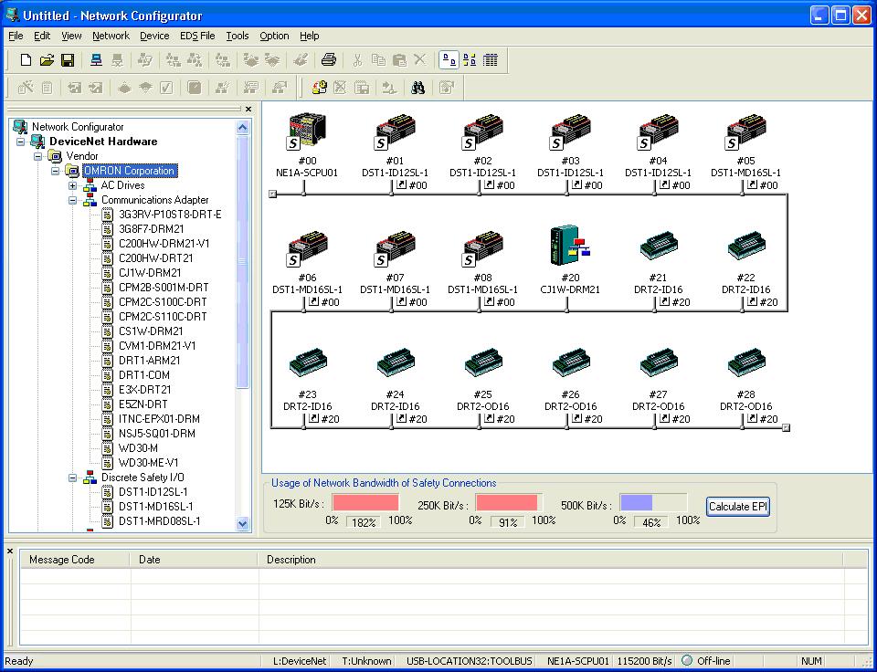
Task: Select the NE1A-SCPU01 device #00 icon
Action: click(307, 132)
